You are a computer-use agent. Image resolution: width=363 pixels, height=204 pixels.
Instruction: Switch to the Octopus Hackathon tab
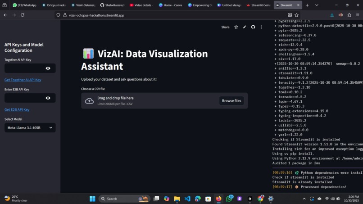coord(54,5)
